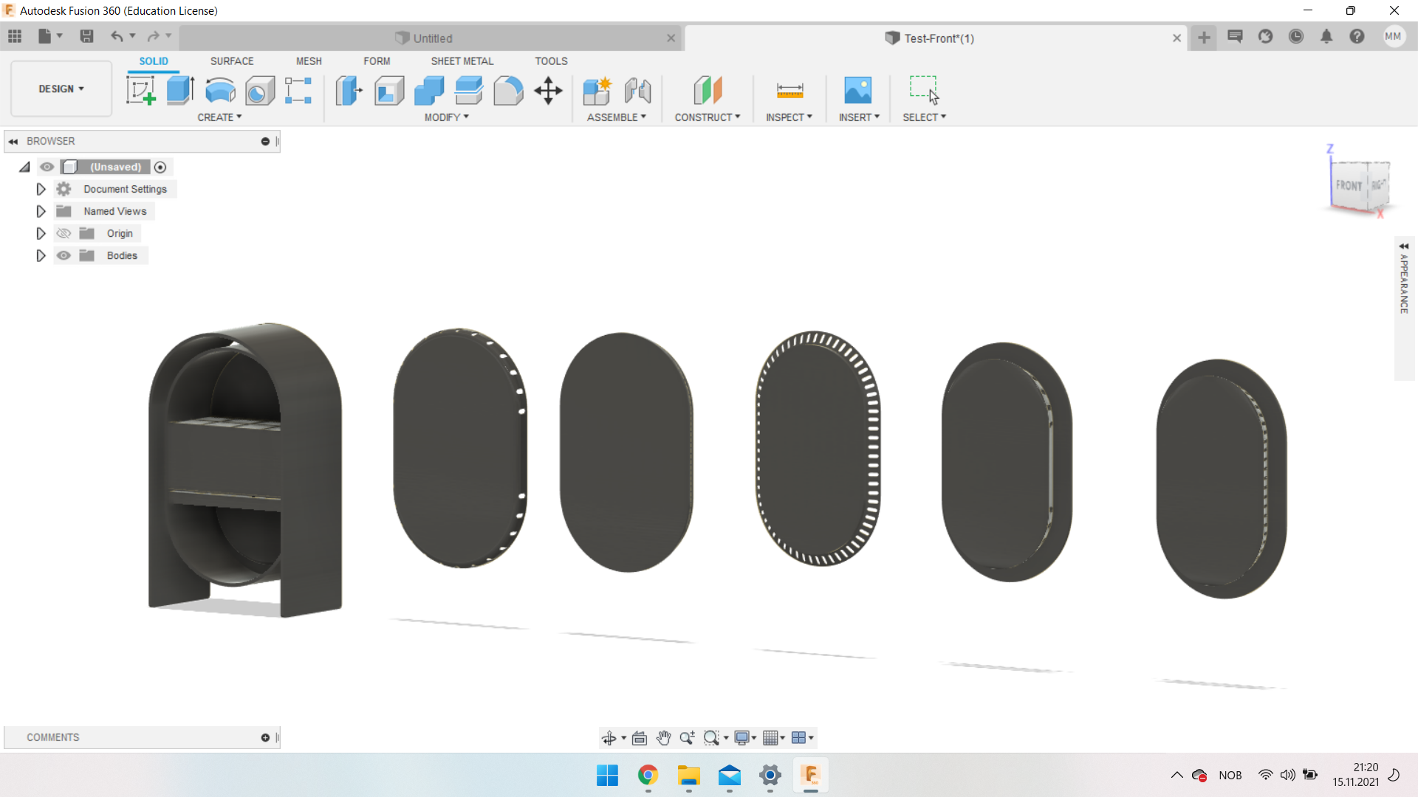
Task: Click the Joint icon in Assemble
Action: (x=637, y=91)
